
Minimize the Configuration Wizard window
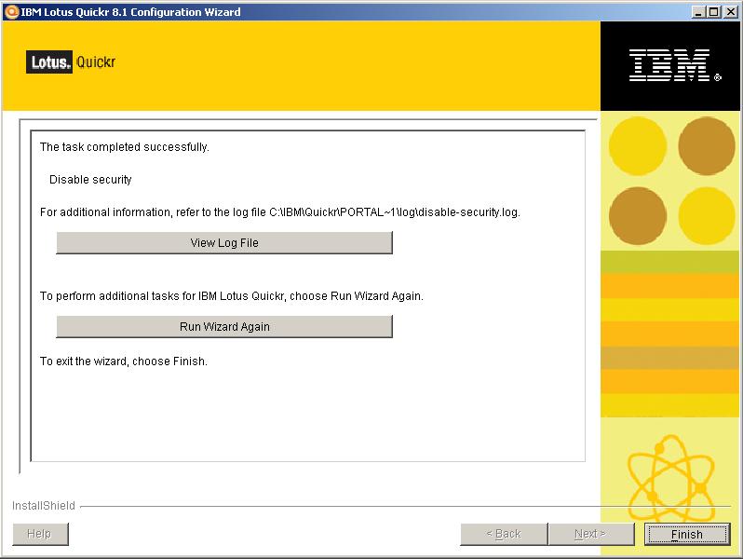tap(698, 12)
